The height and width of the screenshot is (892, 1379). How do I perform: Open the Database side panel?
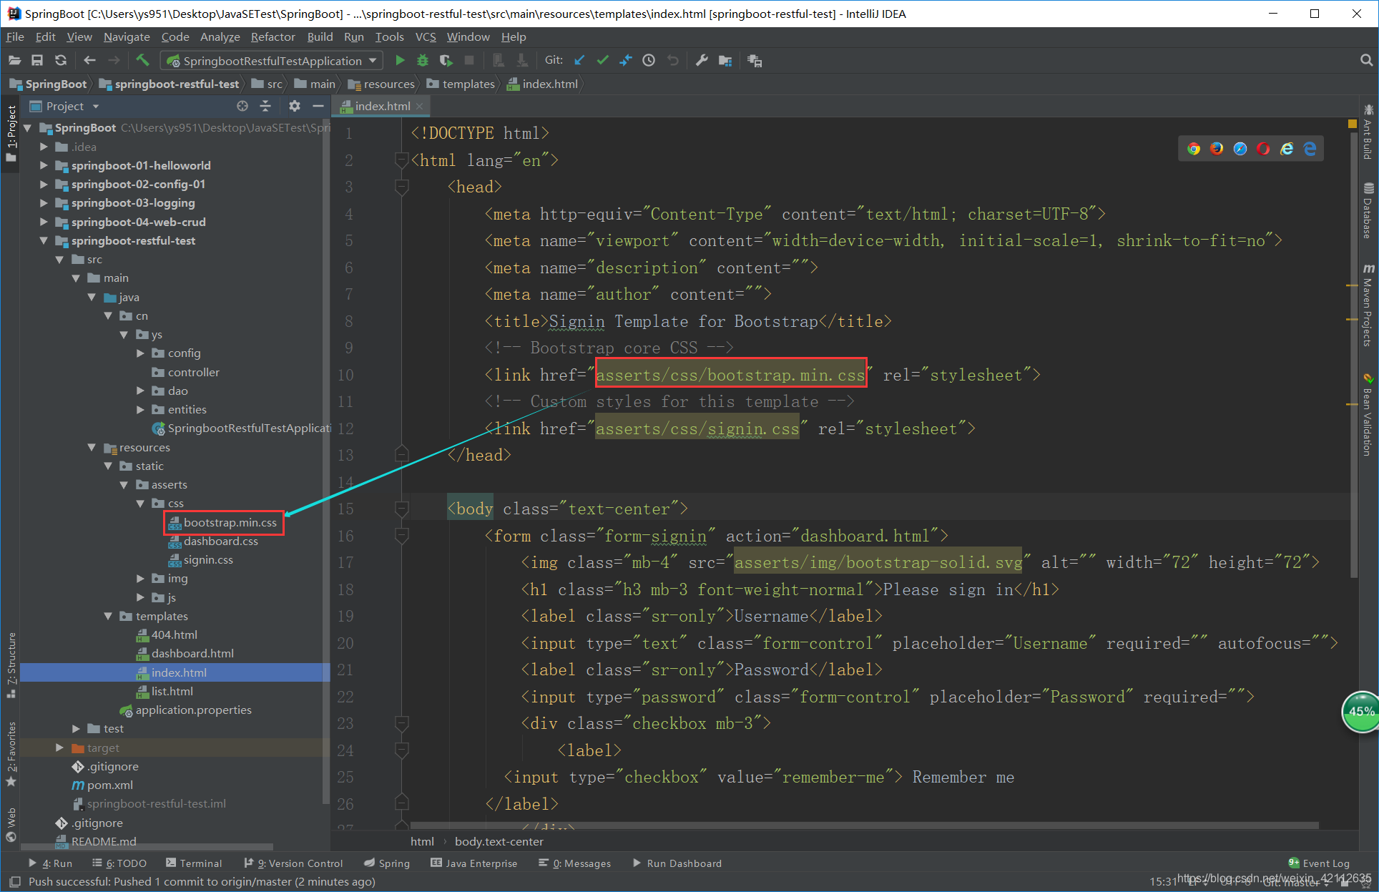pos(1368,211)
